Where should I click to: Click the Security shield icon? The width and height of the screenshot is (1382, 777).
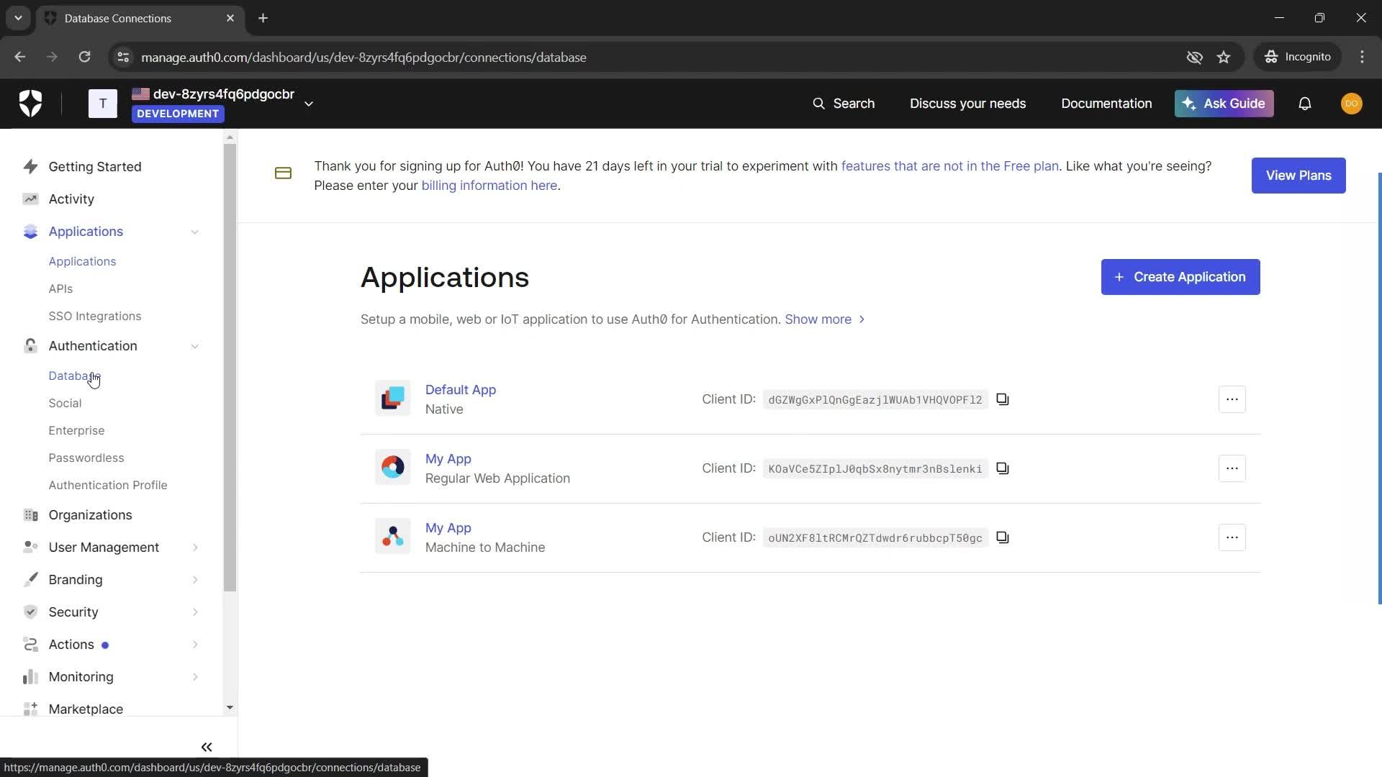coord(30,612)
